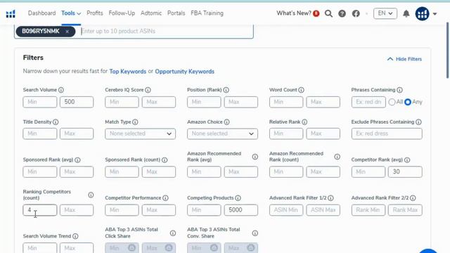This screenshot has width=450, height=253.
Task: Show info for Cerebro IQ Score
Action: click(148, 90)
